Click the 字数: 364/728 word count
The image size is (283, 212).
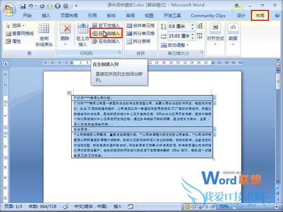click(42, 206)
